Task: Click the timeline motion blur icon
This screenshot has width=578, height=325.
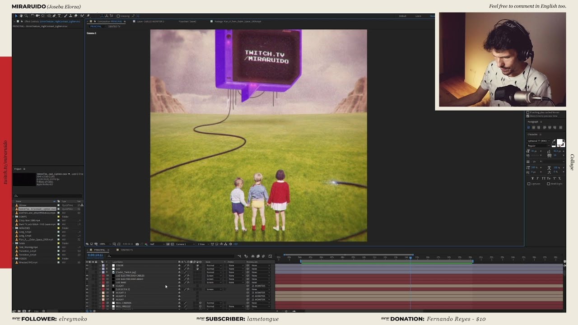Action: pyautogui.click(x=263, y=256)
